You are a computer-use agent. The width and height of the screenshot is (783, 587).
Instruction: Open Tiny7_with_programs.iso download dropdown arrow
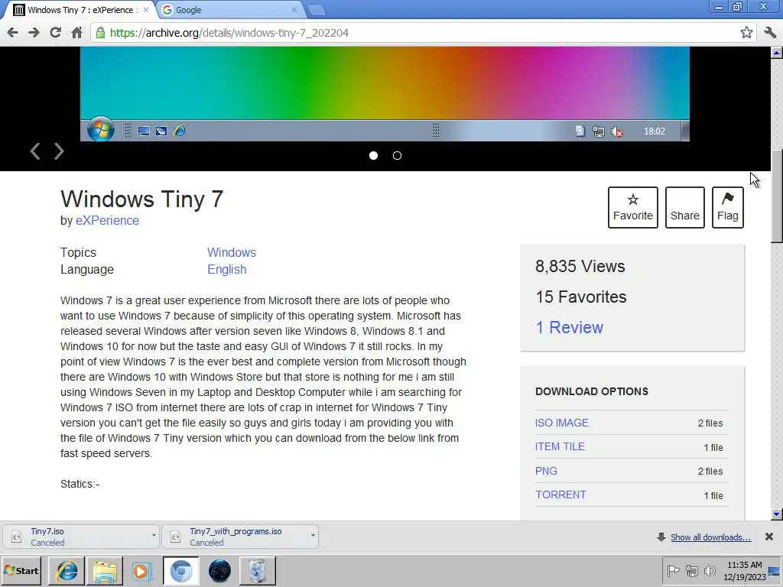[x=313, y=536]
